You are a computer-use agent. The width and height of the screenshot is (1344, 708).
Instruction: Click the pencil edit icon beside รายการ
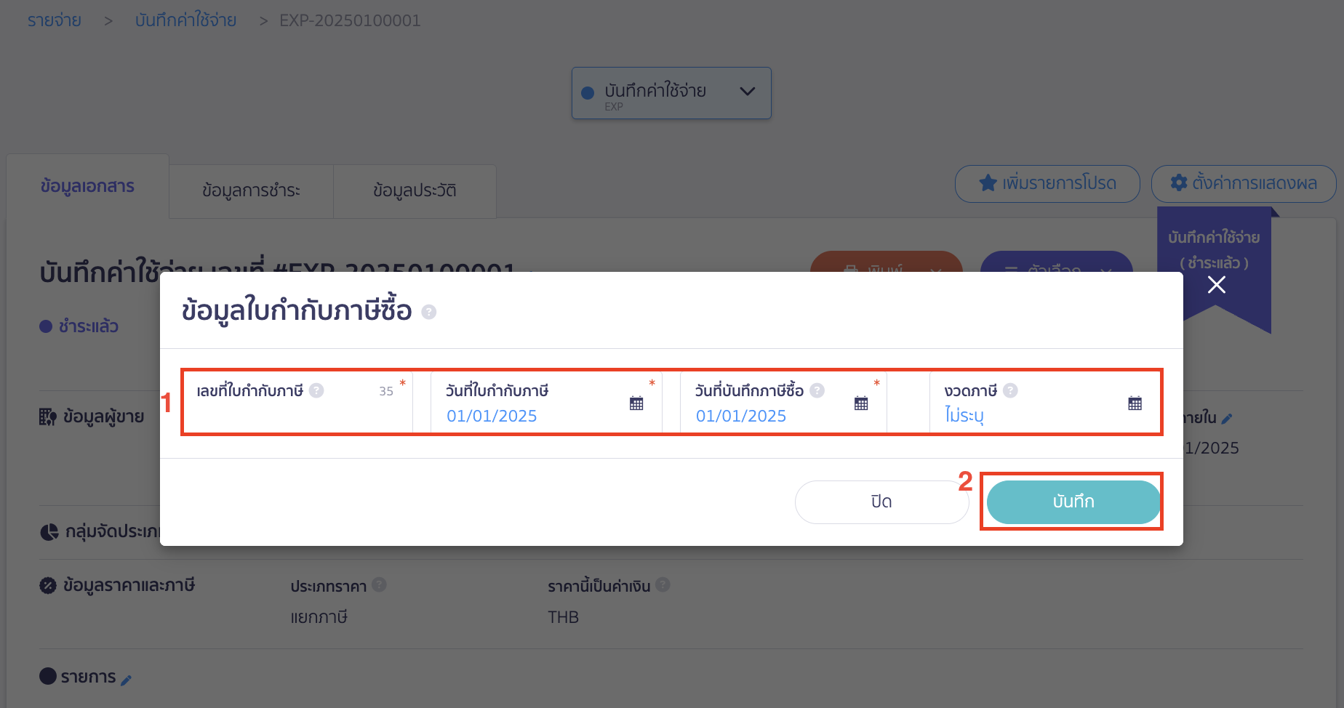[x=128, y=679]
